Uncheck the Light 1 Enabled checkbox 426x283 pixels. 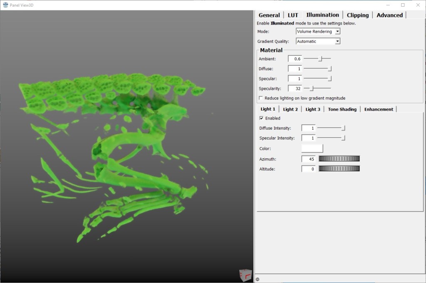pos(261,118)
